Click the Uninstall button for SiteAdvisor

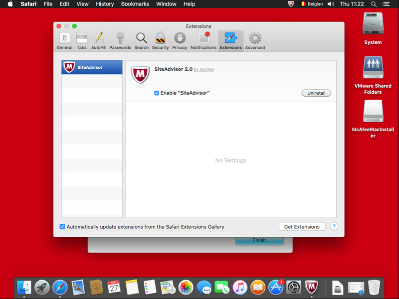(x=316, y=93)
